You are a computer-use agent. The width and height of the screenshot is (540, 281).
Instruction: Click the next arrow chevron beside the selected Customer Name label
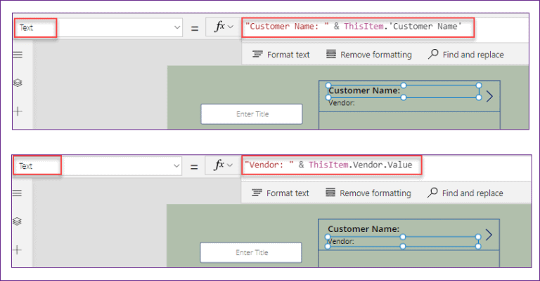489,97
